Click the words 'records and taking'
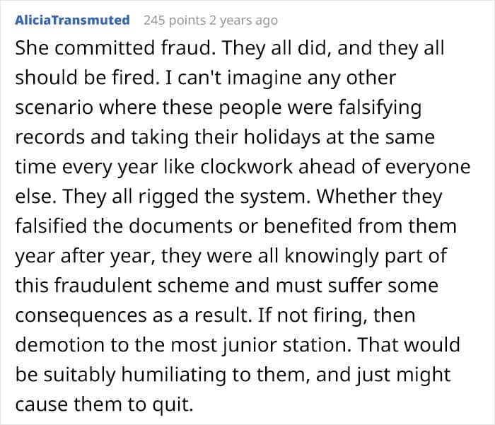Image resolution: width=495 pixels, height=425 pixels. pos(102,137)
